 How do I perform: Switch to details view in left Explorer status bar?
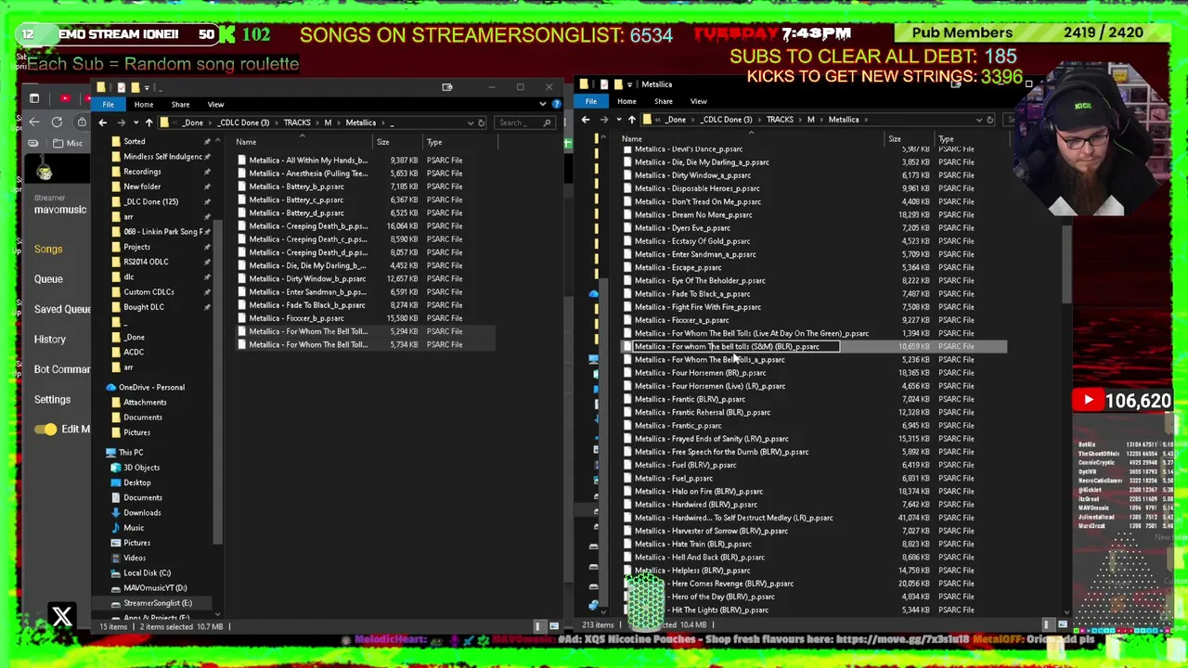tap(538, 626)
